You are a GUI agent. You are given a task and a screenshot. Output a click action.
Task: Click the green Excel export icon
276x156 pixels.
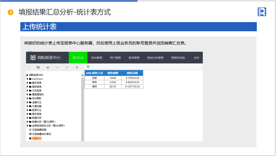click(x=88, y=67)
